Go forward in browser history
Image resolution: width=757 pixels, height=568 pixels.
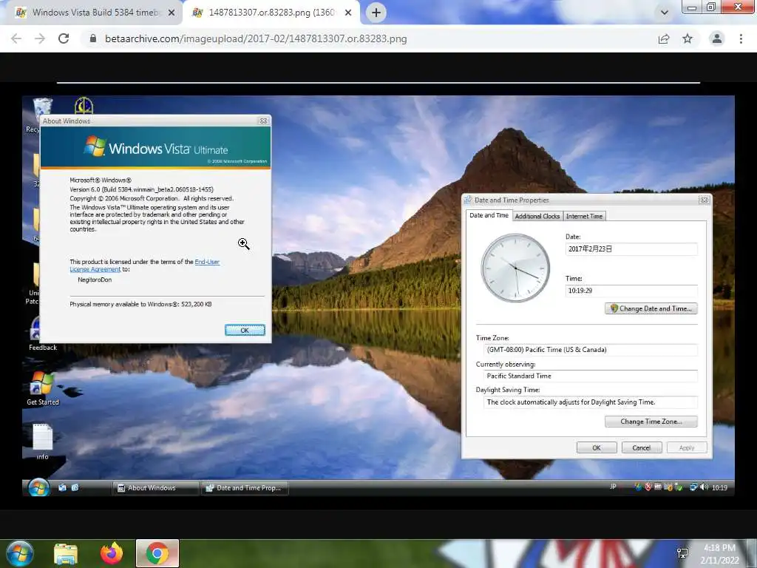tap(40, 38)
